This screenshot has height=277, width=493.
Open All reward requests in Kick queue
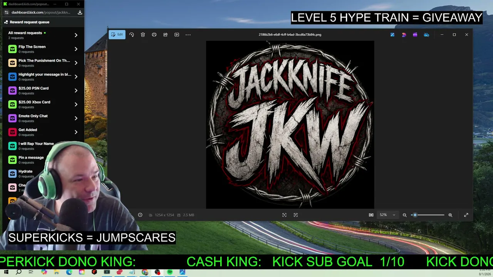click(42, 35)
